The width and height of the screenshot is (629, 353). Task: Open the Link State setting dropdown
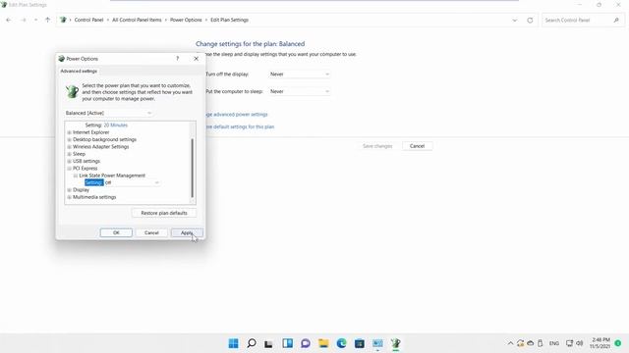click(x=133, y=183)
